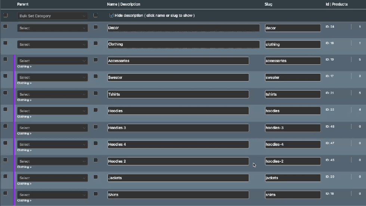
Task: Check the Jackets row checkbox
Action: pos(5,176)
